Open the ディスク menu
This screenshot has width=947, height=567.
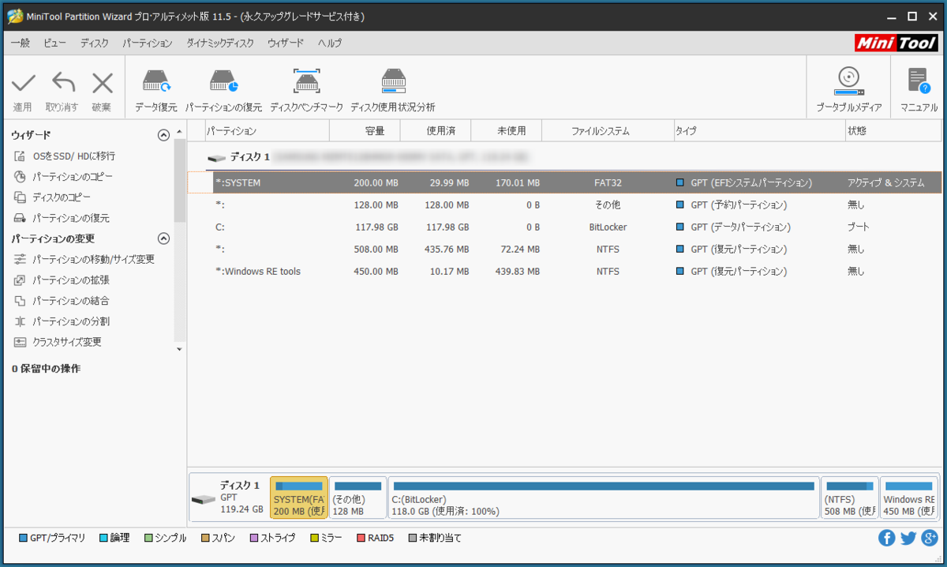click(95, 43)
